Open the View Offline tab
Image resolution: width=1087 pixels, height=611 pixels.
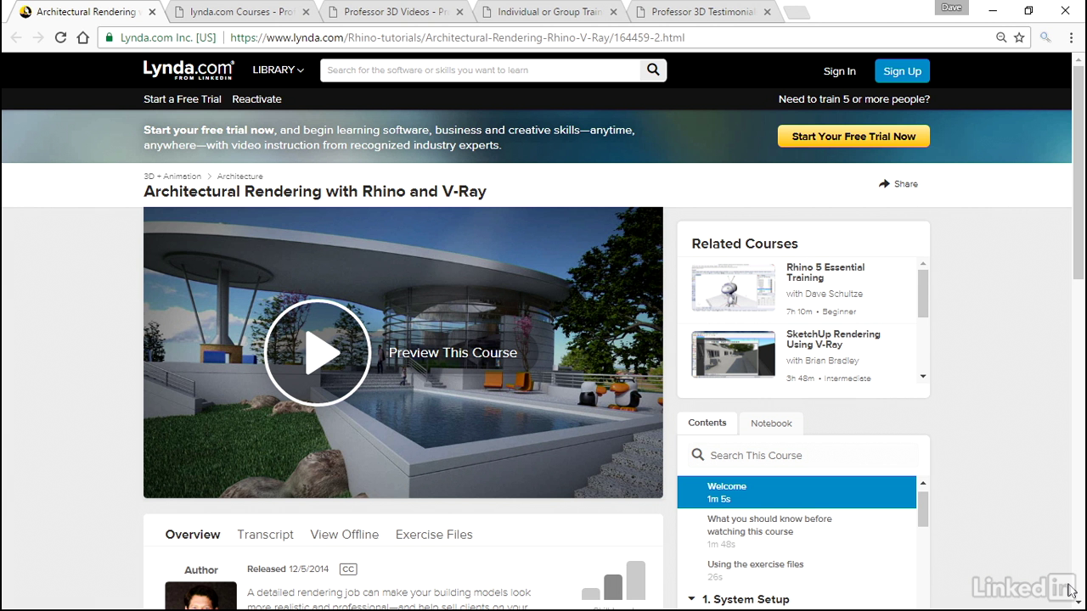click(344, 535)
